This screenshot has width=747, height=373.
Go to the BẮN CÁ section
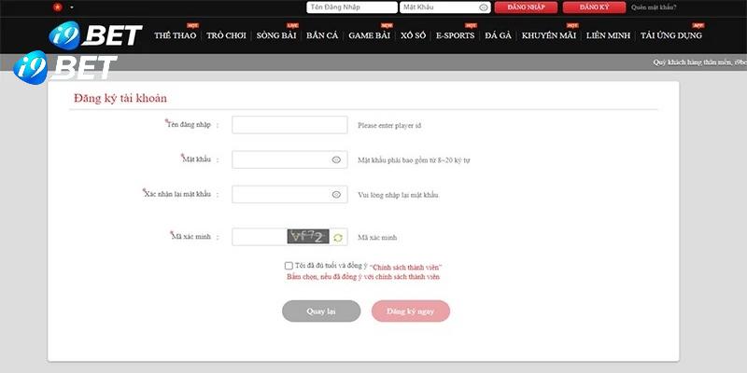322,35
